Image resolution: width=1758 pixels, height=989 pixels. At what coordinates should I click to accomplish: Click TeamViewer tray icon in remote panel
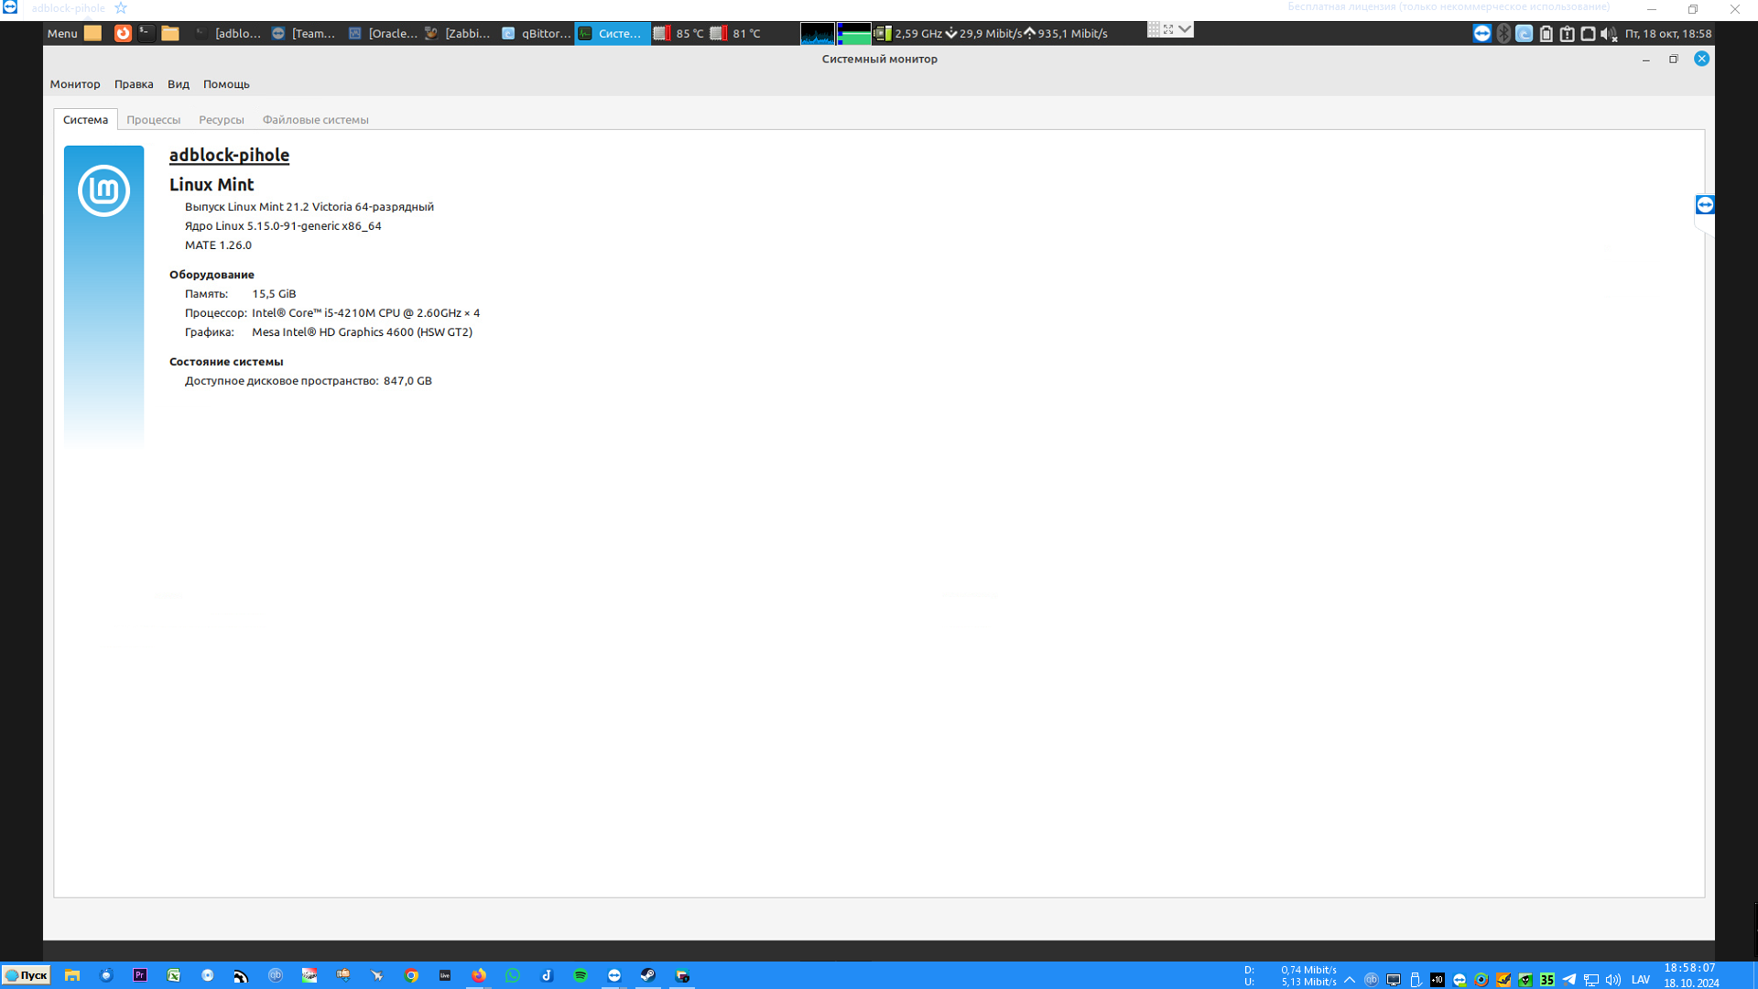[1481, 33]
